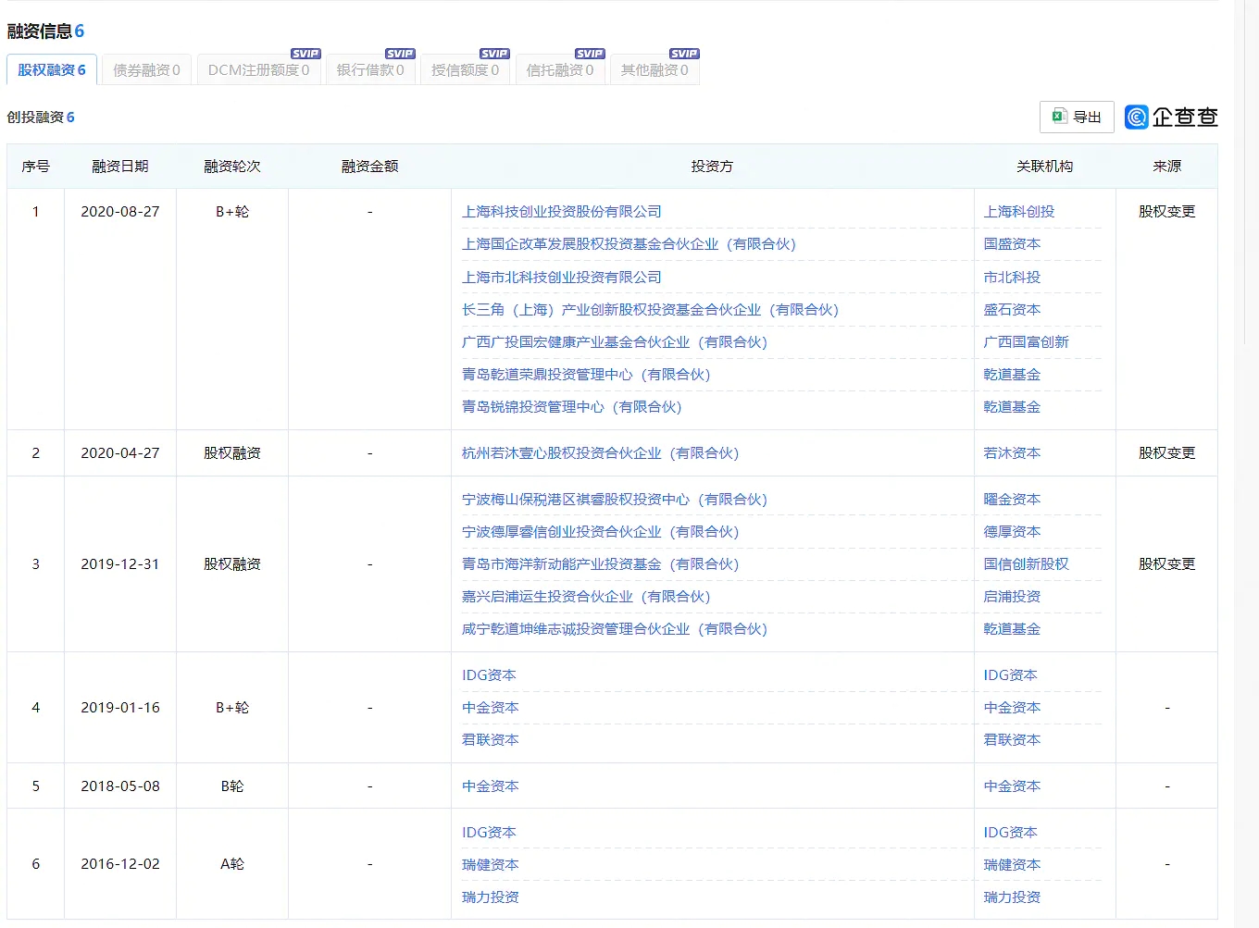Open 瑞力投资 in the investor column
This screenshot has height=928, width=1259.
491,897
